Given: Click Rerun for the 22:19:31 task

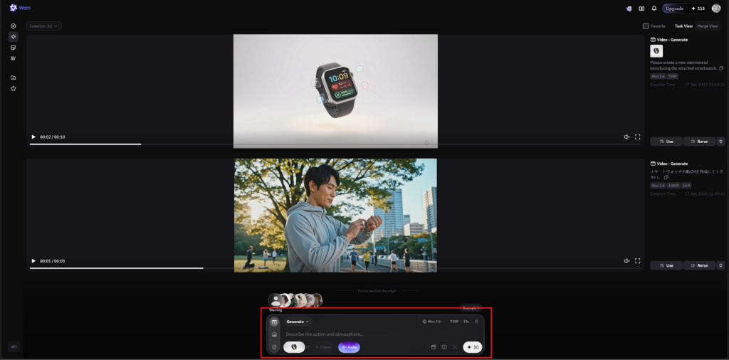Looking at the screenshot, I should [x=699, y=141].
